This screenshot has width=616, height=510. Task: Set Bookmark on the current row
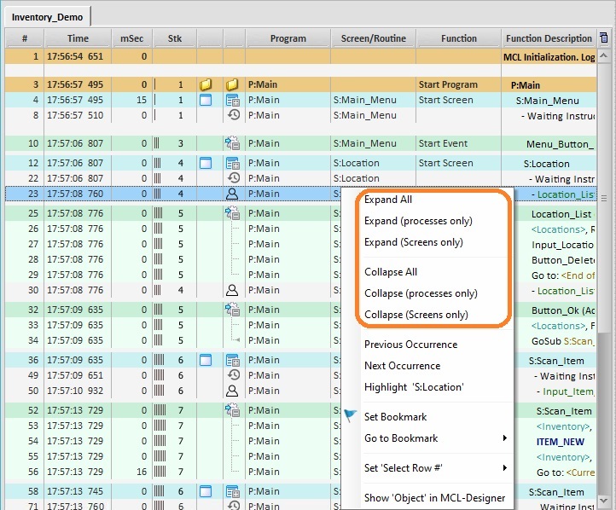[395, 417]
